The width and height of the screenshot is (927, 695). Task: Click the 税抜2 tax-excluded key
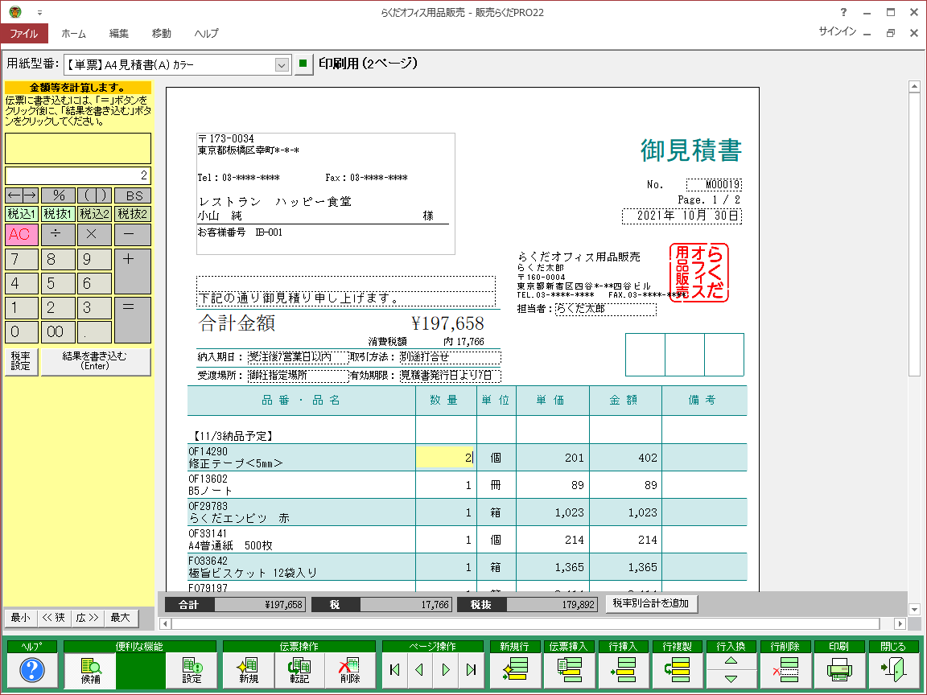point(133,214)
